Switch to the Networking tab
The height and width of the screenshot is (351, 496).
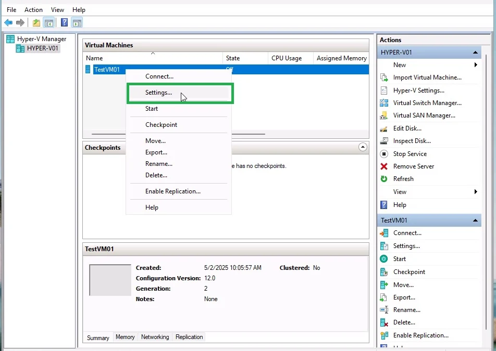(155, 337)
